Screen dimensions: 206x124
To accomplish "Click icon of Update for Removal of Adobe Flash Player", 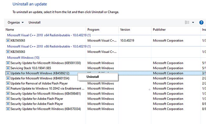I will [x=8, y=83].
